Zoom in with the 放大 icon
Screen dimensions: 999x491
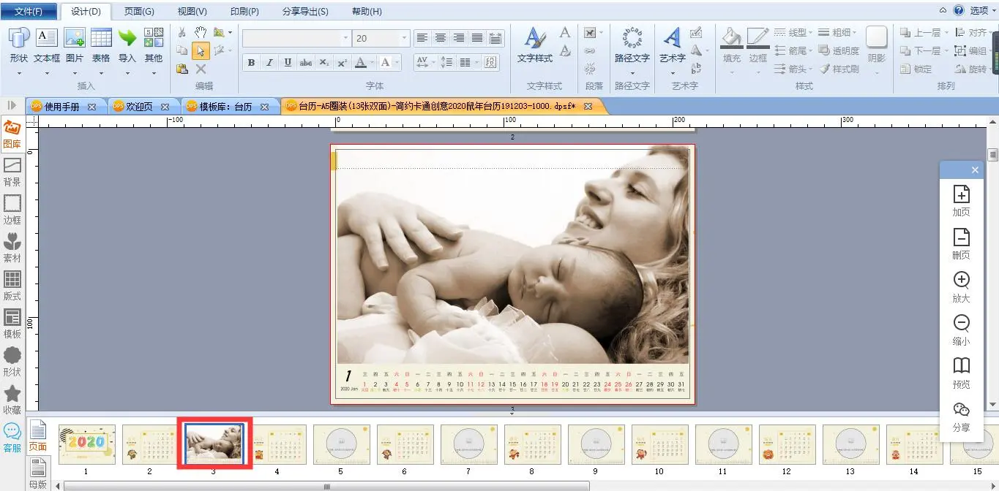[x=961, y=281]
